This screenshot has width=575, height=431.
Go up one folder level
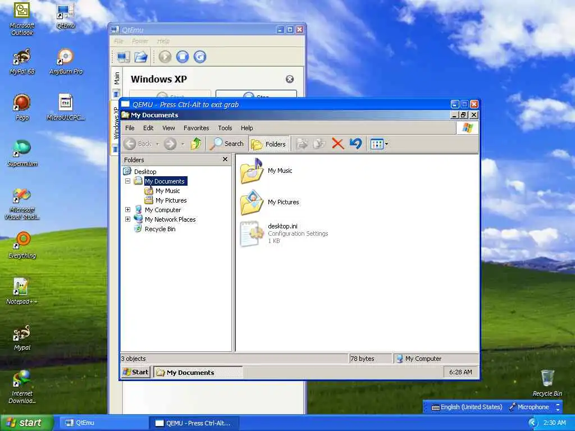point(196,144)
